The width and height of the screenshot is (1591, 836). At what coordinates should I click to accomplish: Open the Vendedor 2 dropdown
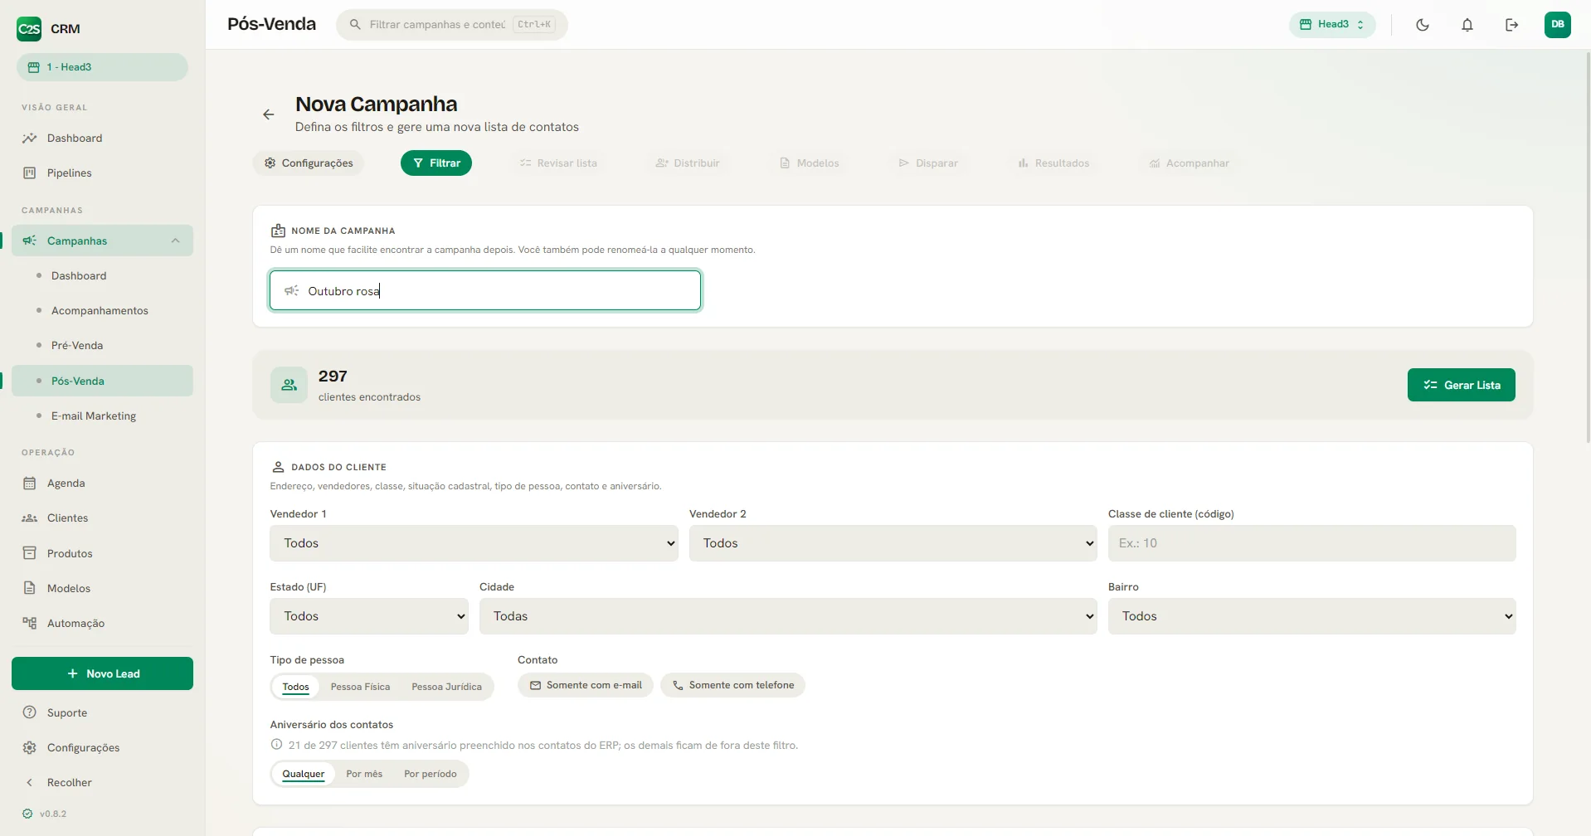click(x=893, y=543)
